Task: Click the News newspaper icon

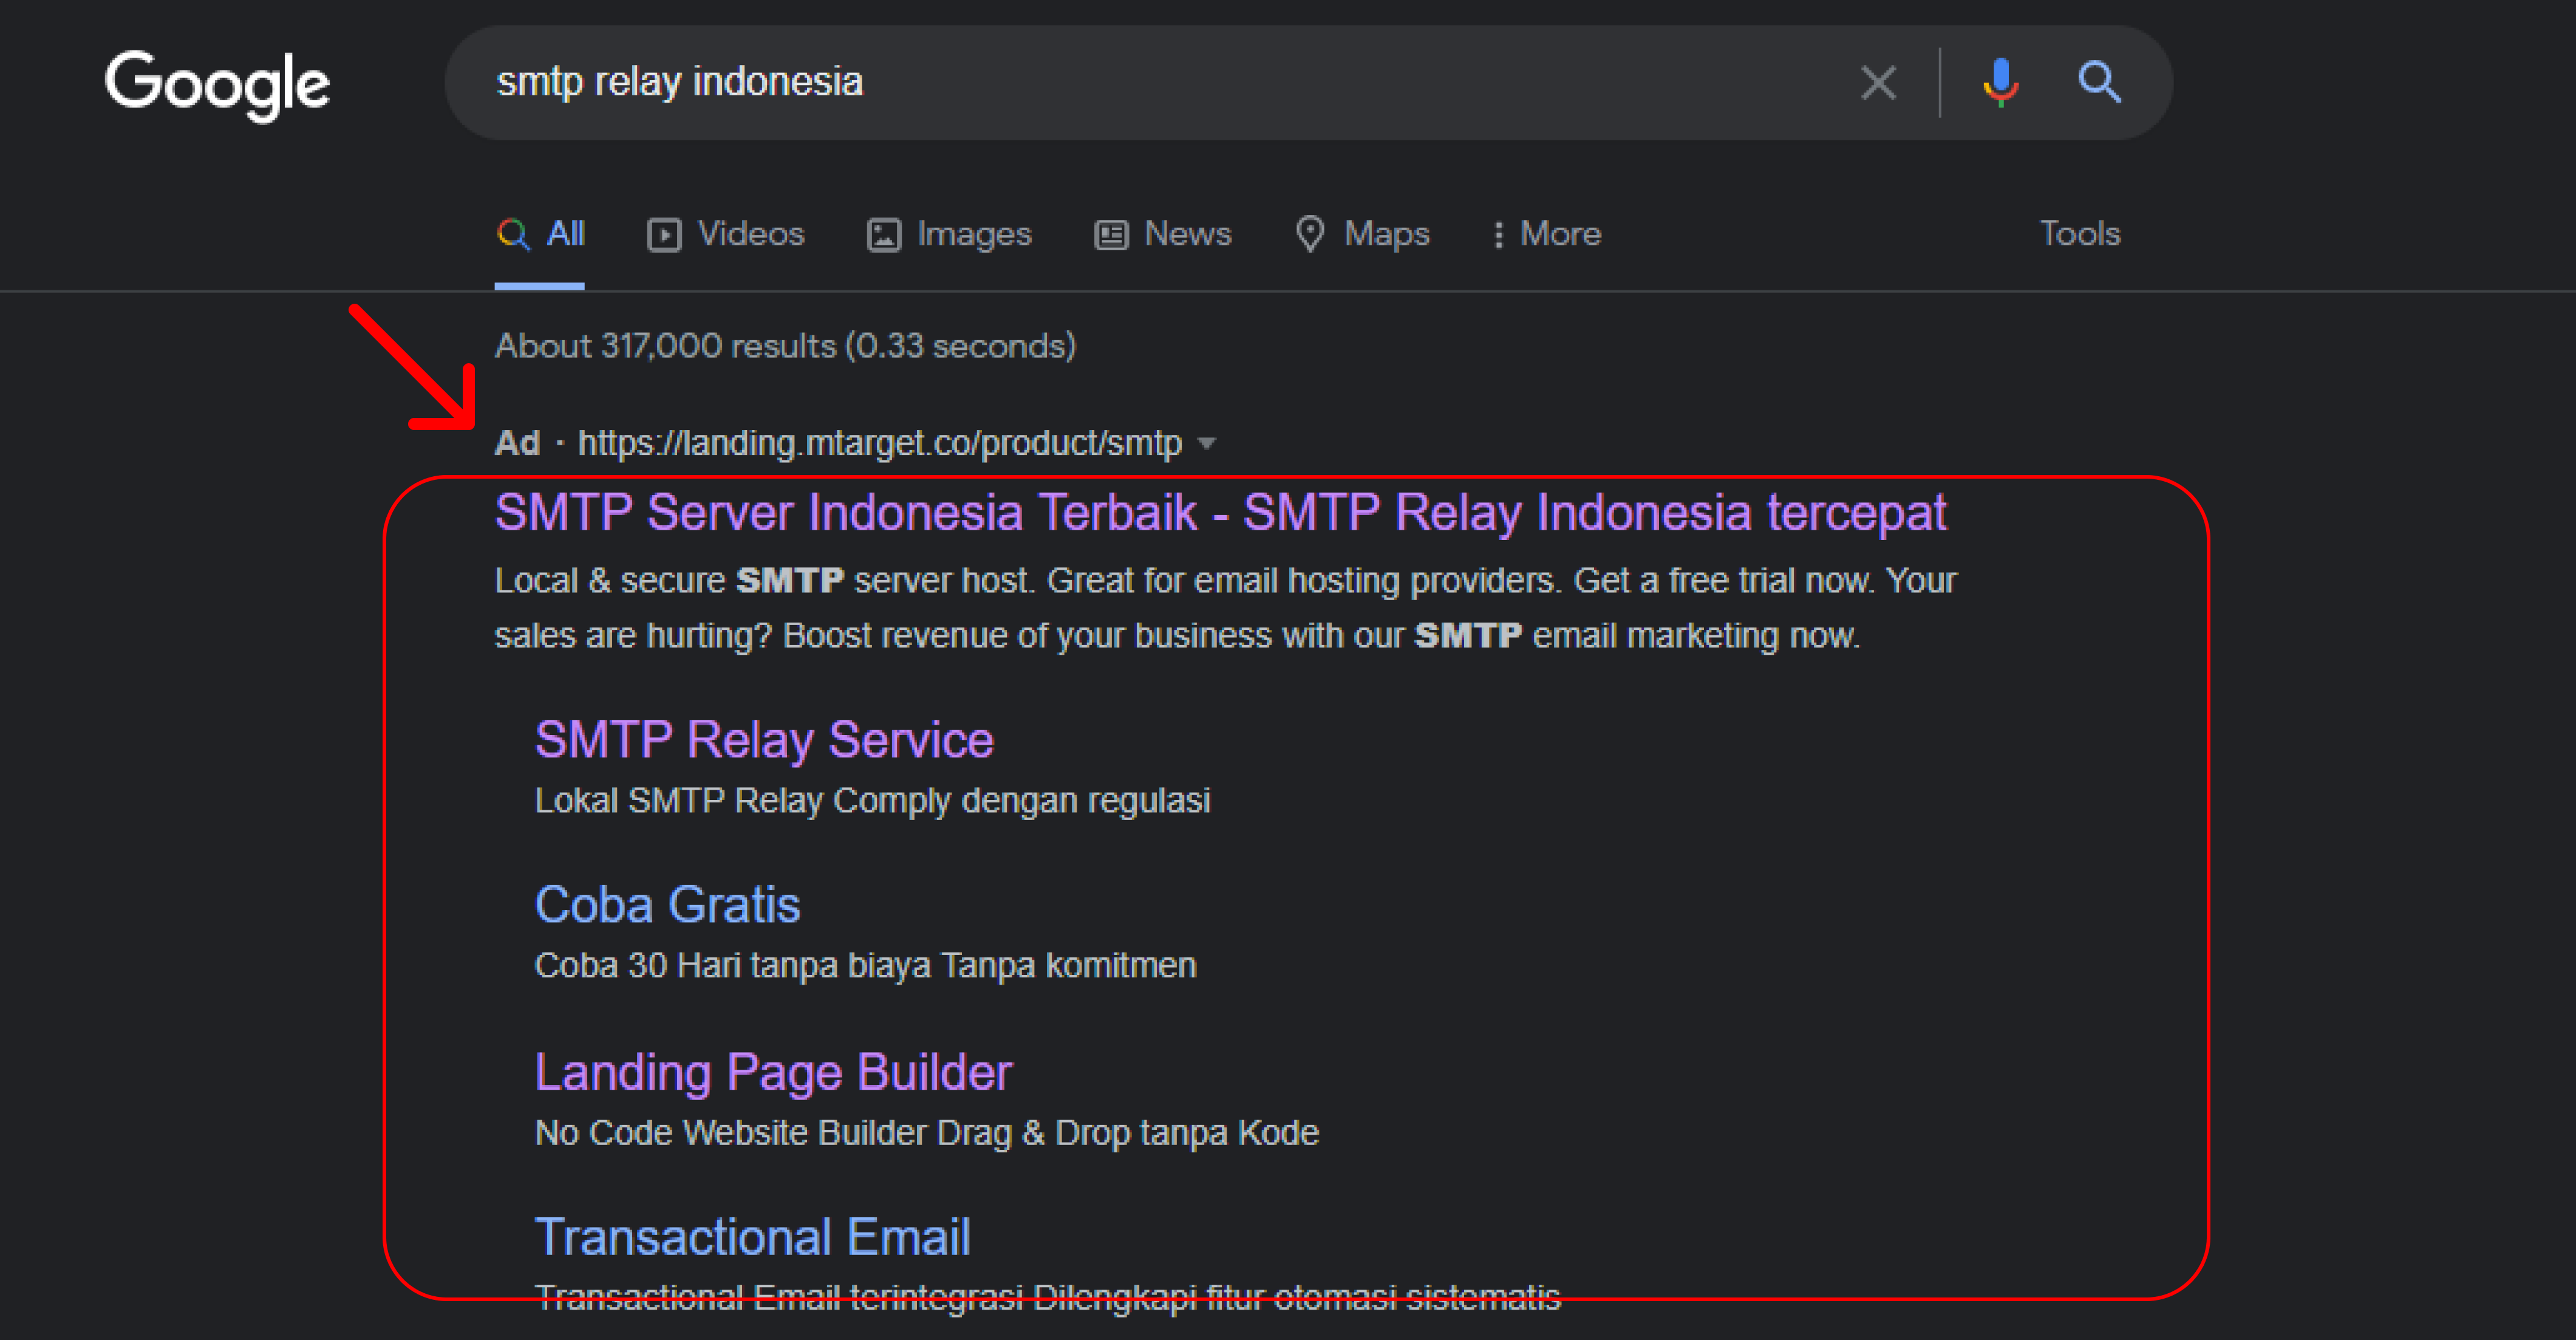Action: (1110, 234)
